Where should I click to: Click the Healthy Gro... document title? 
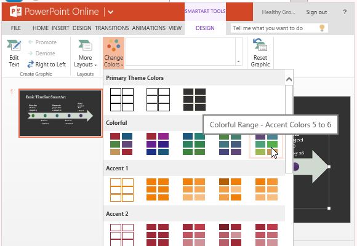278,12
